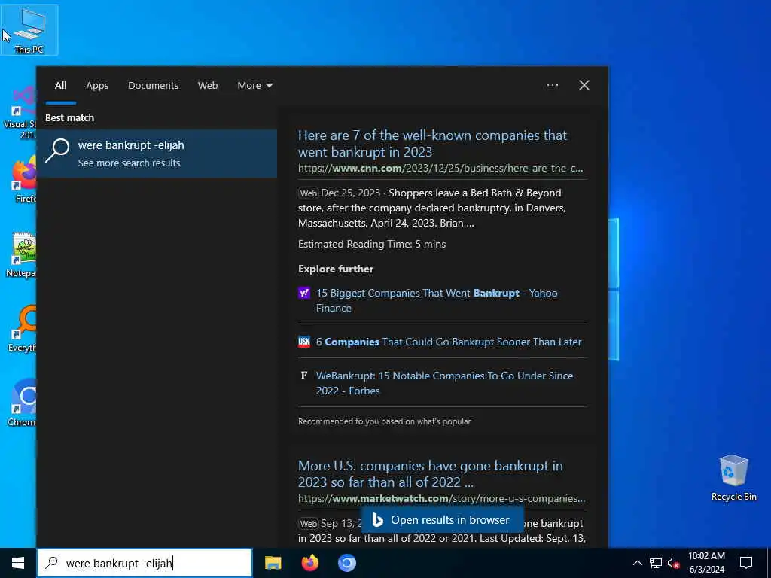Image resolution: width=771 pixels, height=578 pixels.
Task: Open Chromium from the taskbar
Action: (x=346, y=563)
